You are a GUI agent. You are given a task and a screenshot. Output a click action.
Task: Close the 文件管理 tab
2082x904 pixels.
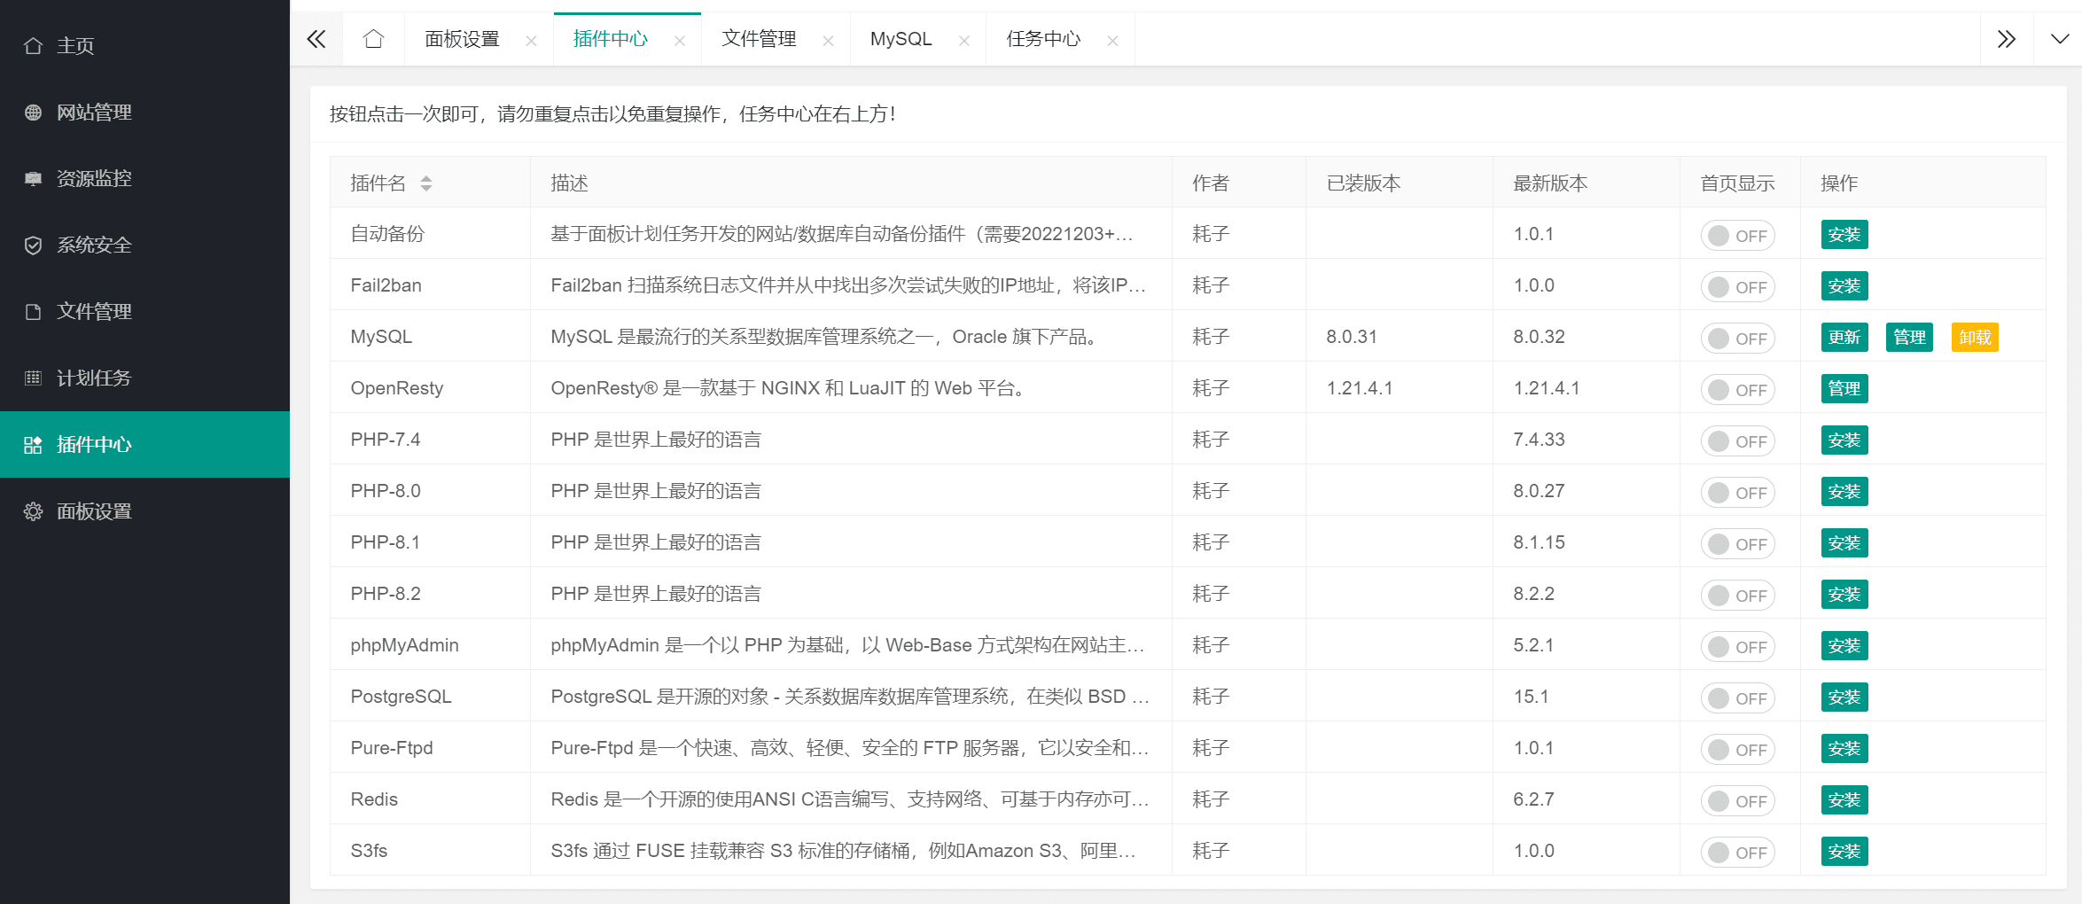coord(828,40)
